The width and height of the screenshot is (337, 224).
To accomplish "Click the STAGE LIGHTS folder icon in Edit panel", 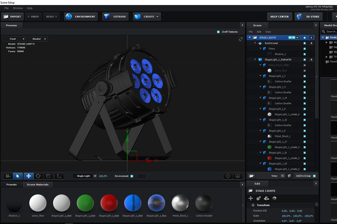I will 251,191.
